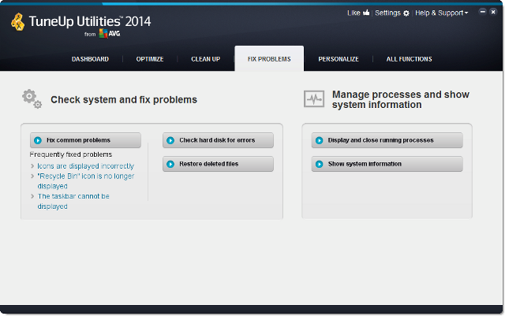505x316 pixels.
Task: Click the 'Check system and fix problems' heading
Action: click(124, 100)
